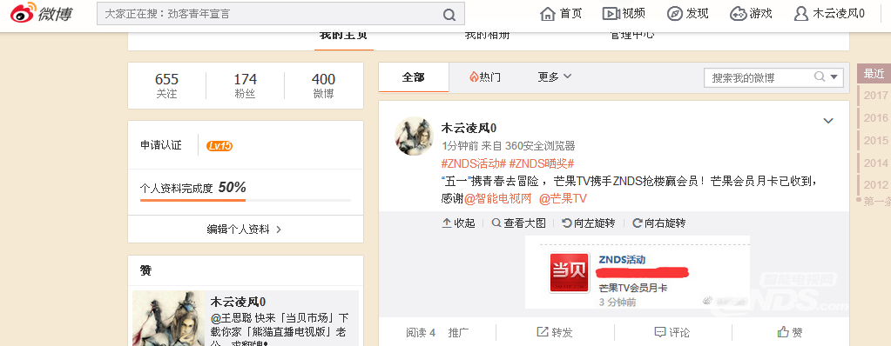Viewport: 891px width, 346px height.
Task: Open the @芒果TV mention
Action: [563, 199]
